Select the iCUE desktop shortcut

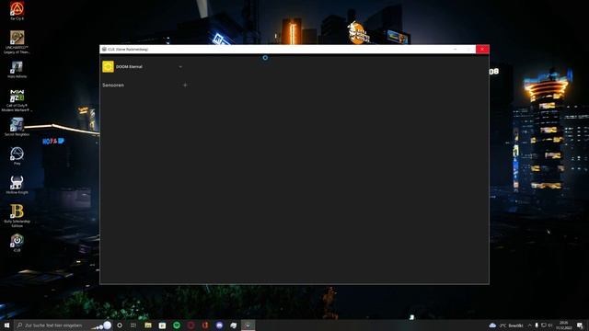tap(17, 243)
